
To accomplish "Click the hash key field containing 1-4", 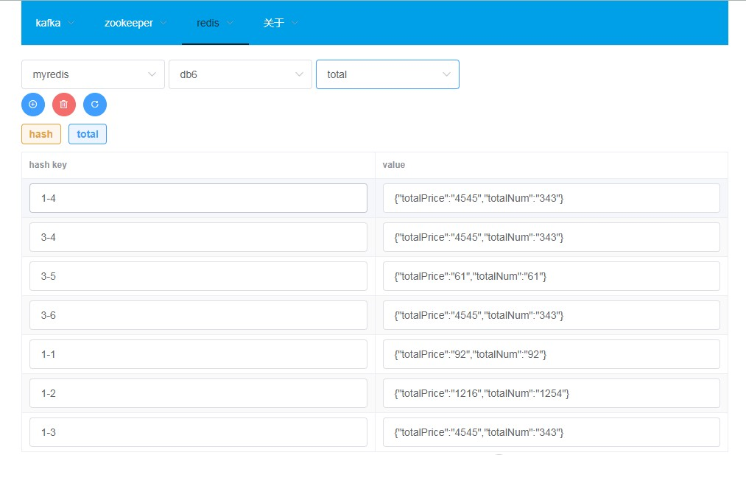I will [198, 198].
